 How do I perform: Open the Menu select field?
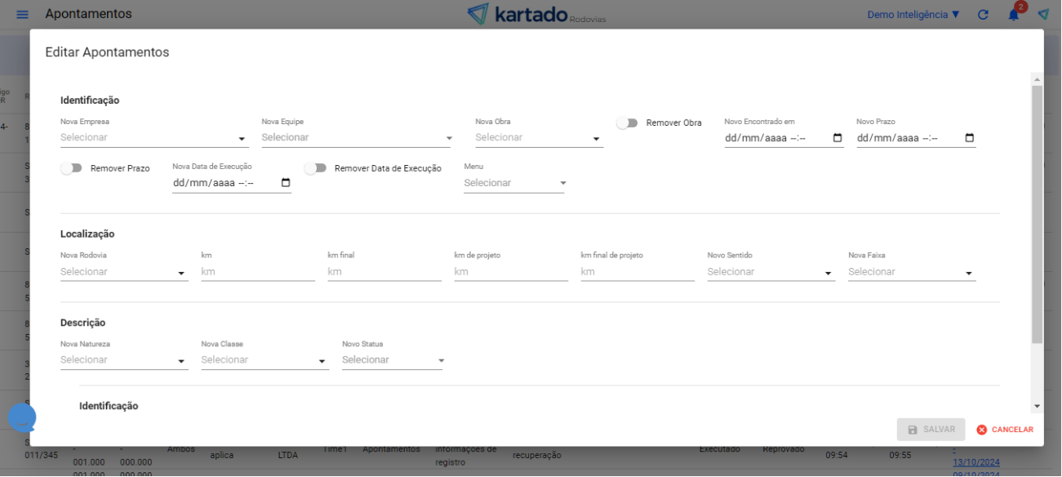(514, 184)
